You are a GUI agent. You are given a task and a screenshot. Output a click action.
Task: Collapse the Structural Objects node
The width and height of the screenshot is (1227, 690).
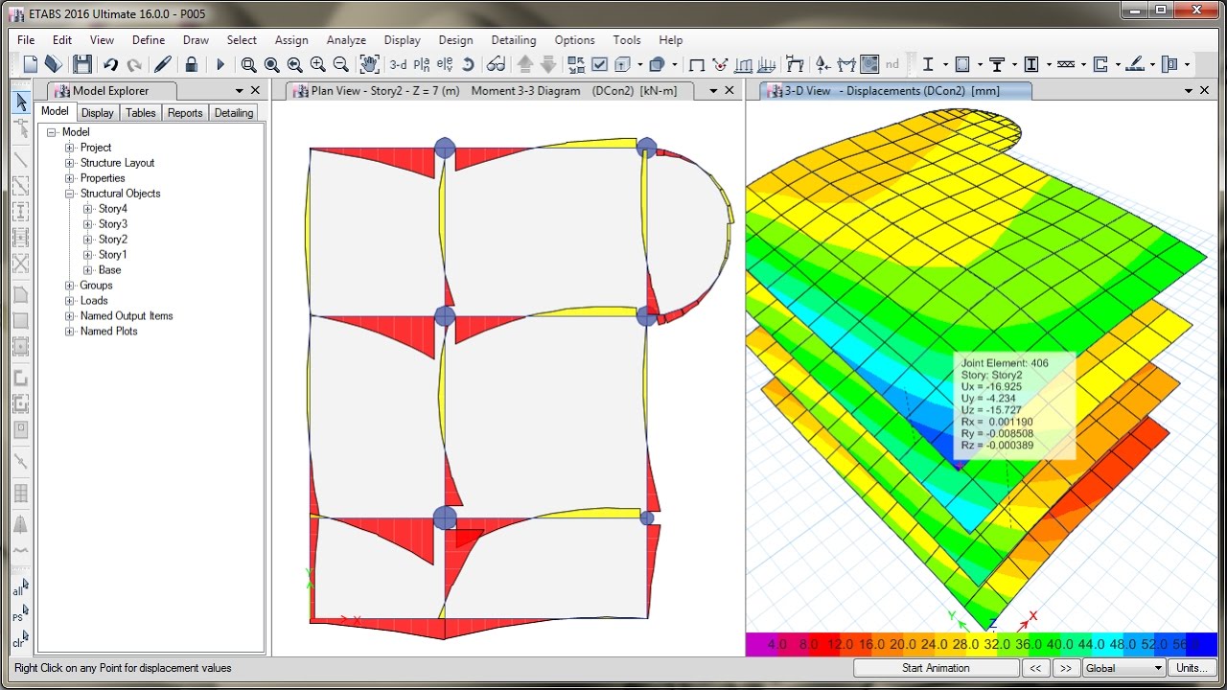click(69, 194)
